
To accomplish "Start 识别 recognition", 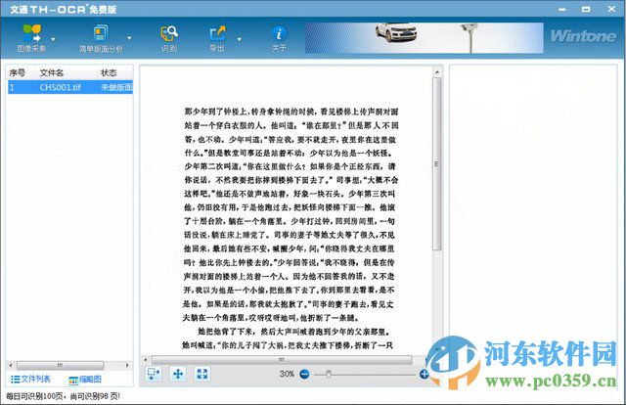I will point(169,39).
